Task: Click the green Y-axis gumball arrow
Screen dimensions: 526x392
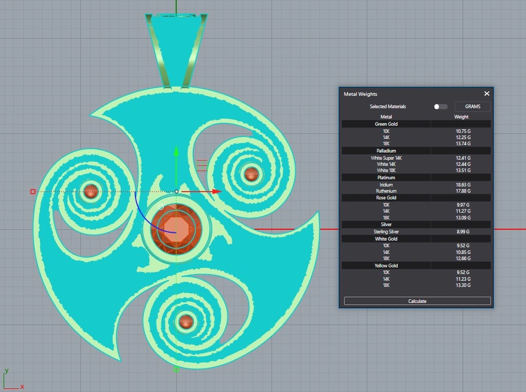Action: pyautogui.click(x=176, y=151)
